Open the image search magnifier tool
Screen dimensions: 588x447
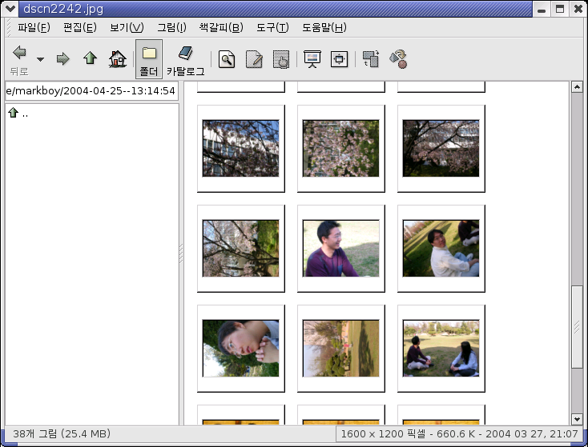pyautogui.click(x=227, y=59)
